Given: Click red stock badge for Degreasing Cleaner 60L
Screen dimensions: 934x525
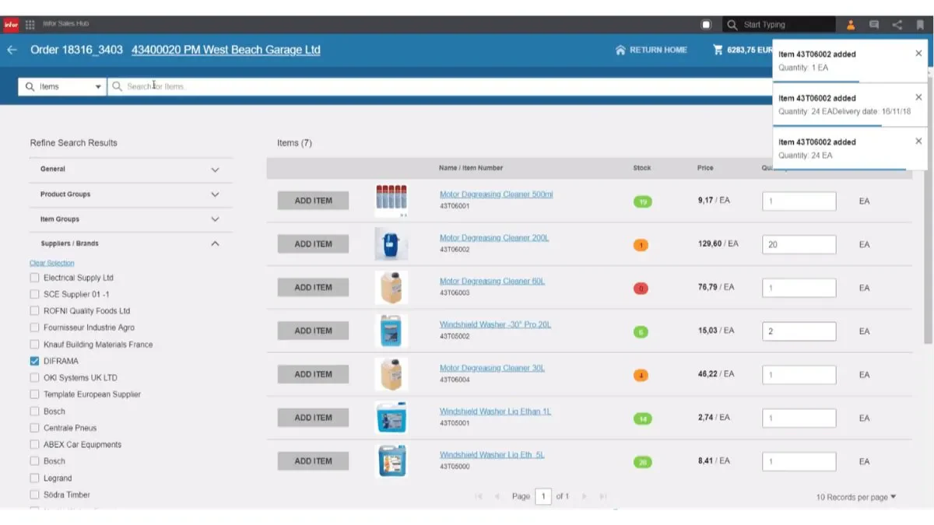Looking at the screenshot, I should [641, 289].
